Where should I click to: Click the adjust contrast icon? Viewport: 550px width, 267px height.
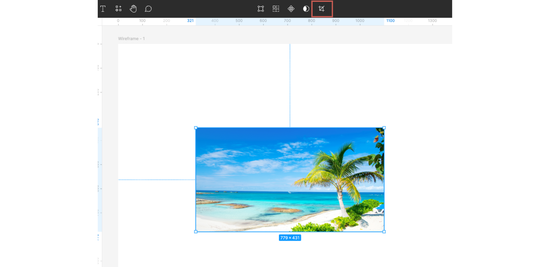(x=306, y=9)
